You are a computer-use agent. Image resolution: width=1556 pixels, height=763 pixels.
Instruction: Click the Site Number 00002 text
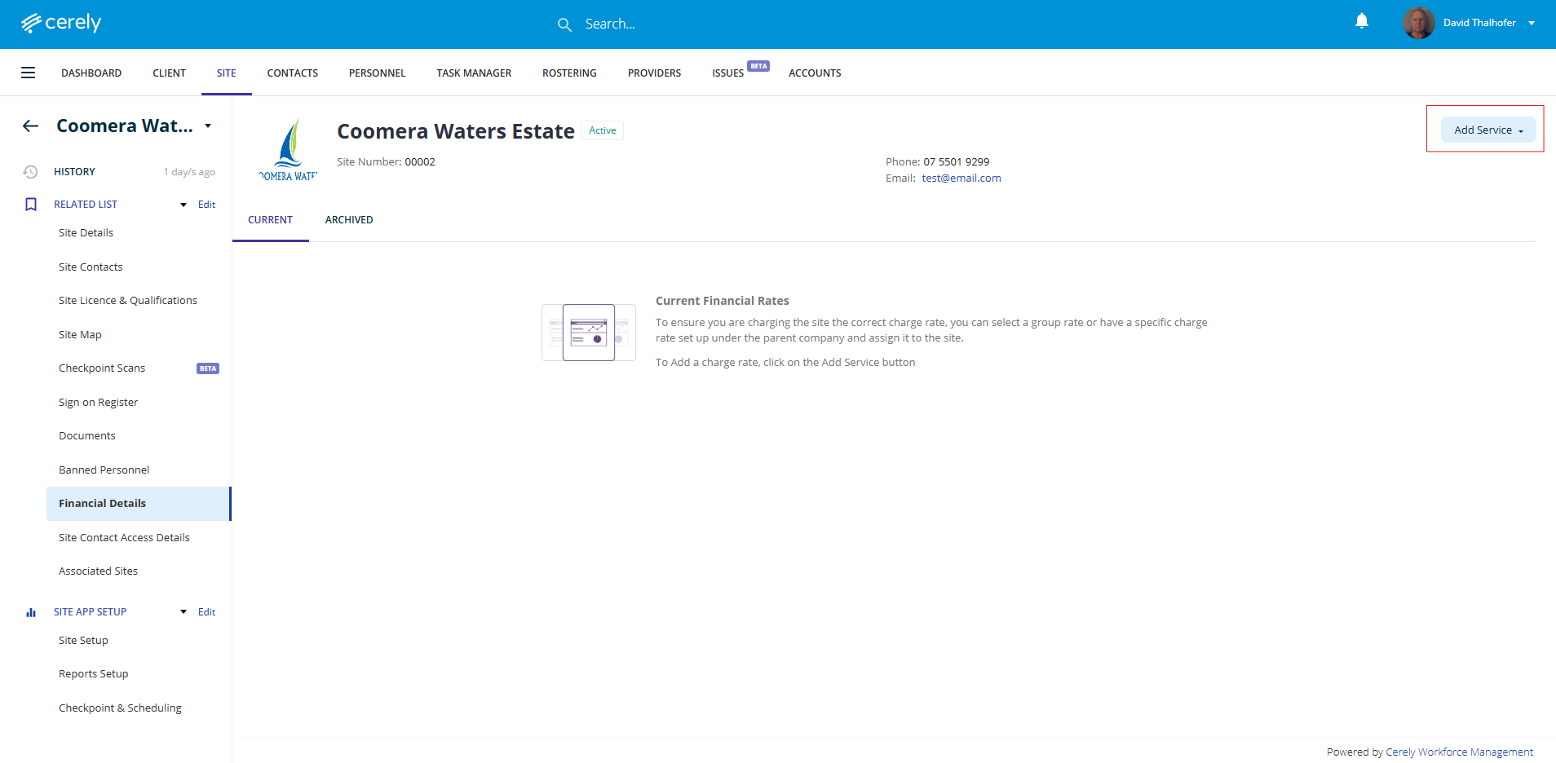(386, 162)
